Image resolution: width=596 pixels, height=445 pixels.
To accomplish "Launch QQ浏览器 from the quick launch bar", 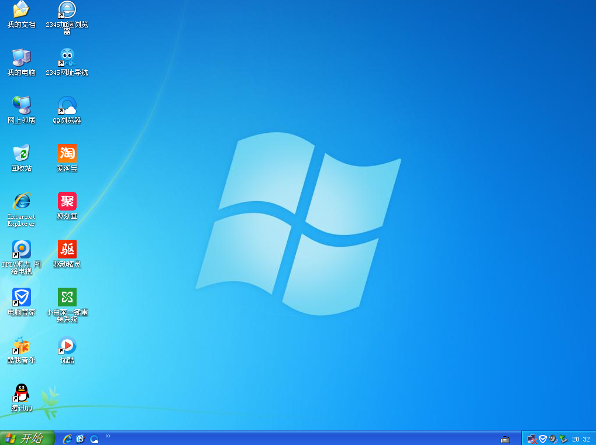I will pos(94,439).
